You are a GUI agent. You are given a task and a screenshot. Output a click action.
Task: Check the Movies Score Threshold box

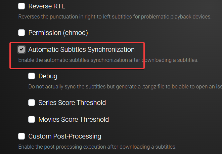click(32, 119)
